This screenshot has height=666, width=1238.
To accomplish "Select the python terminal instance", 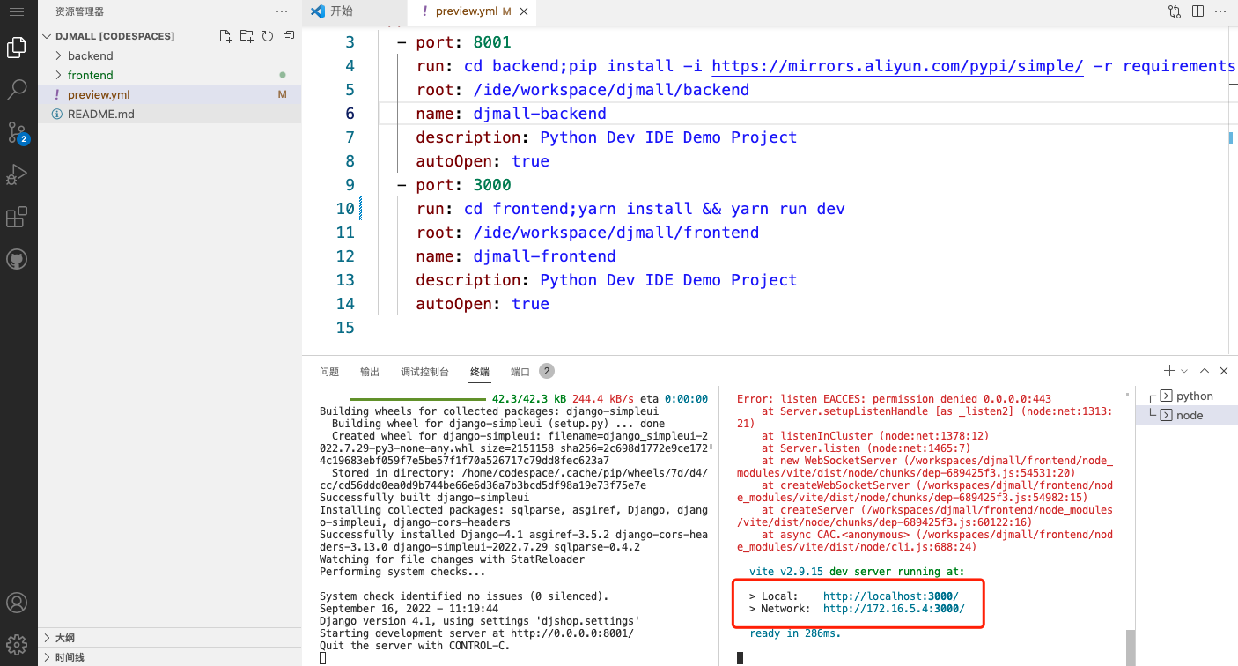I will [1186, 396].
